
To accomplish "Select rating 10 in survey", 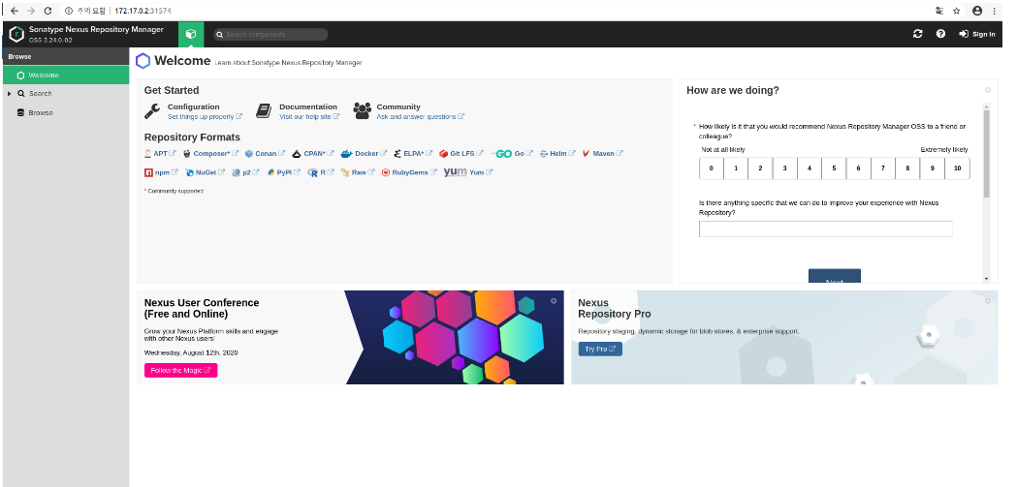I will point(957,168).
